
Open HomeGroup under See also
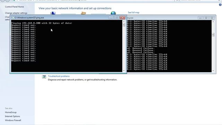pyautogui.click(x=11, y=112)
